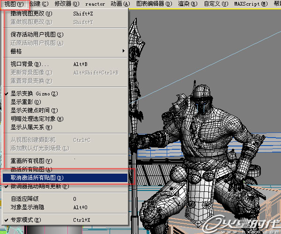Open the 视图(V) menu in menu bar

pos(14,4)
